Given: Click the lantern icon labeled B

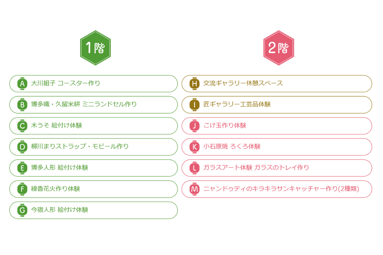Looking at the screenshot, I should point(22,105).
